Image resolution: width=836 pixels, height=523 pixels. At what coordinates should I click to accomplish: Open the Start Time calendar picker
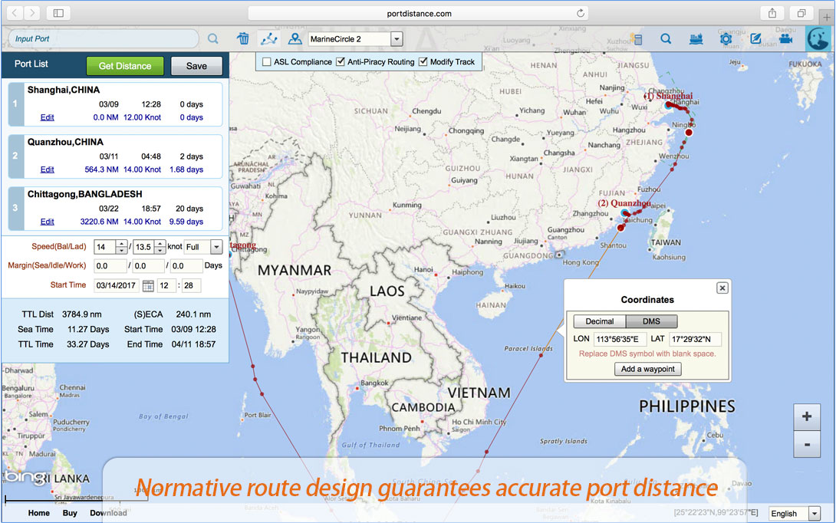(x=148, y=286)
